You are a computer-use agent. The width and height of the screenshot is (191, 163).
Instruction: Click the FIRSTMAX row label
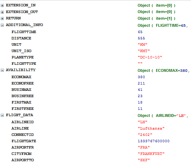(x=21, y=102)
